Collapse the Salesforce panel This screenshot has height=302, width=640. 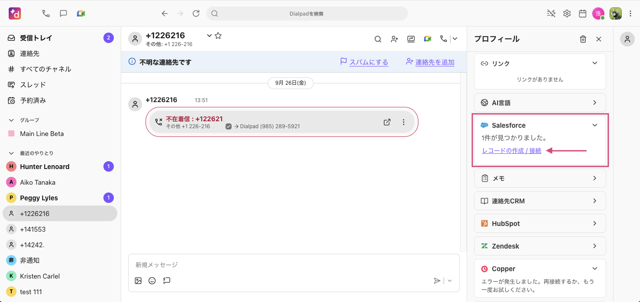click(595, 125)
